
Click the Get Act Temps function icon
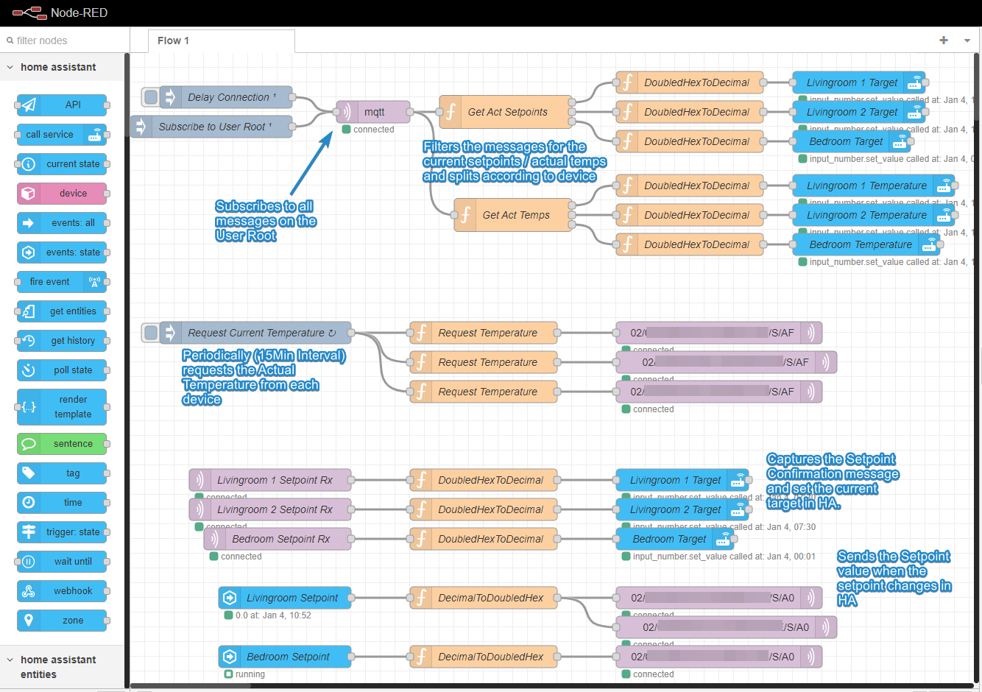pos(465,215)
